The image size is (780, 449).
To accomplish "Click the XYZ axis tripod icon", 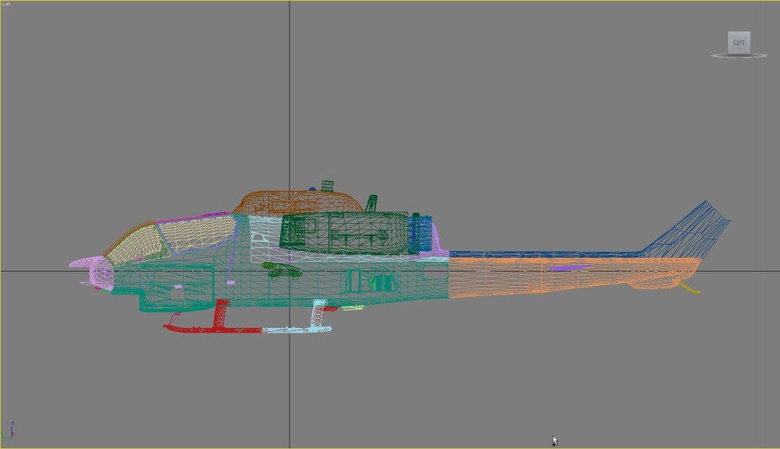I will 9,430.
